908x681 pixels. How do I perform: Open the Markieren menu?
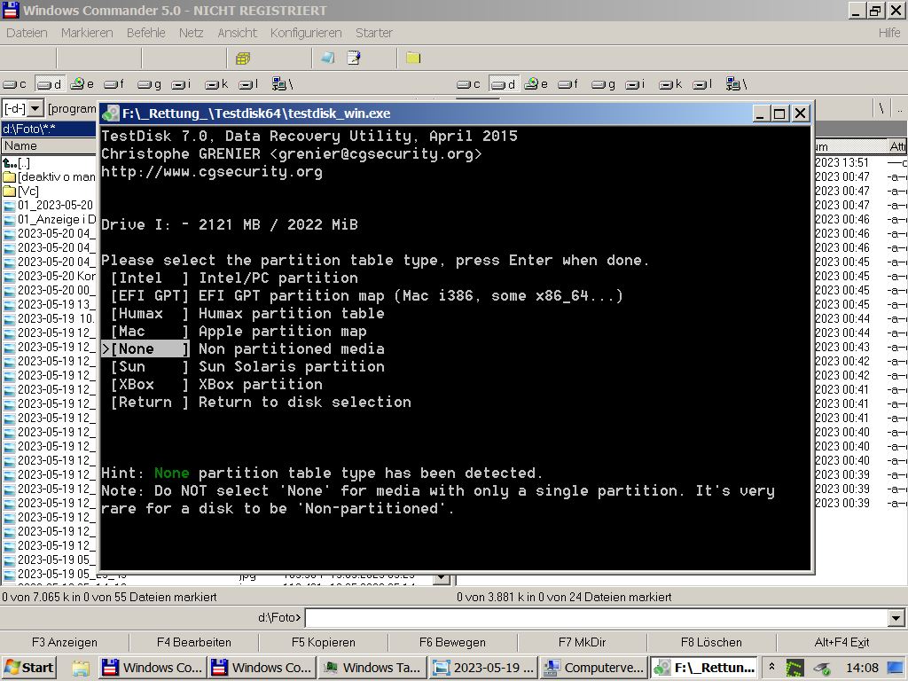87,33
